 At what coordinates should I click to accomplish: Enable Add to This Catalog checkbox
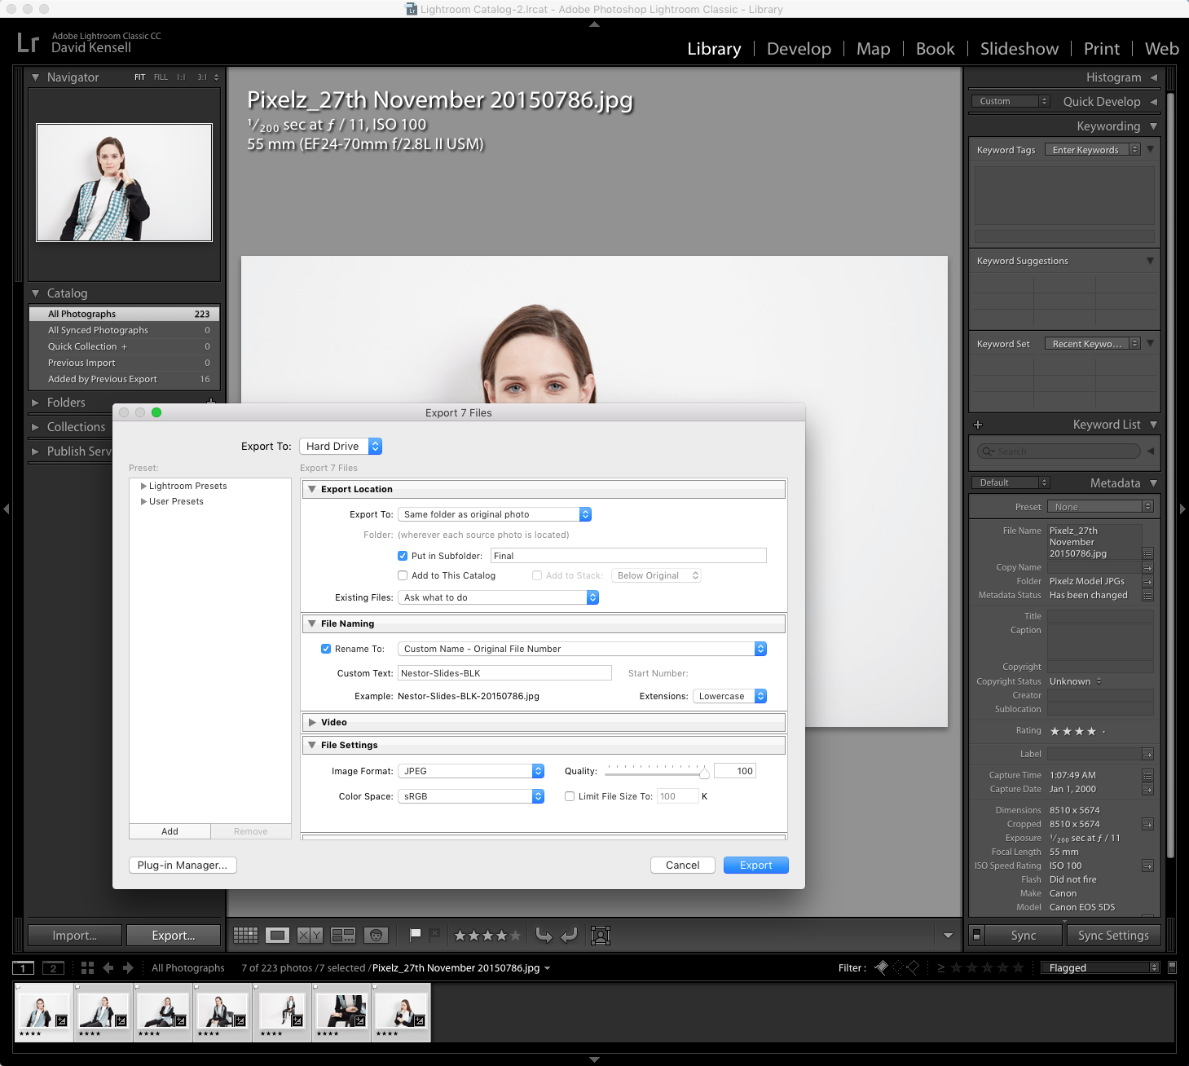click(403, 575)
